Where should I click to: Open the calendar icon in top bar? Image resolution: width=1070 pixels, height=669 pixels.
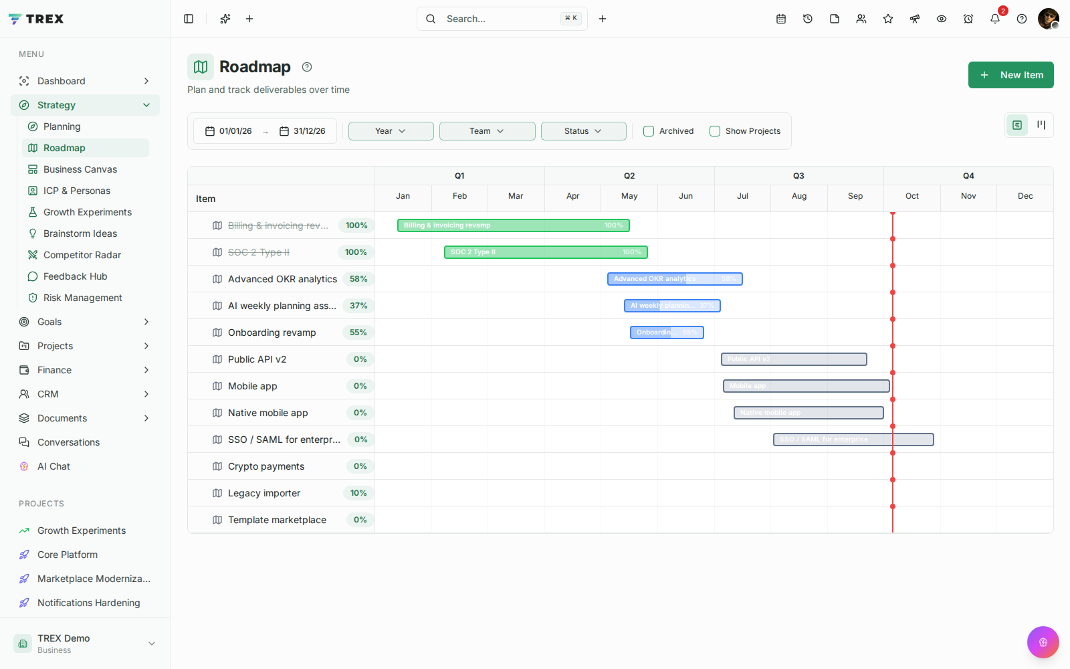(x=781, y=19)
